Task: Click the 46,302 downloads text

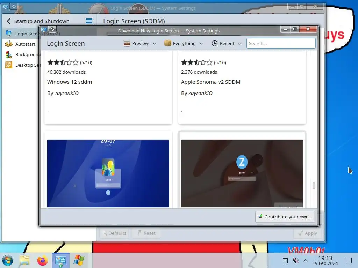Action: tap(66, 72)
